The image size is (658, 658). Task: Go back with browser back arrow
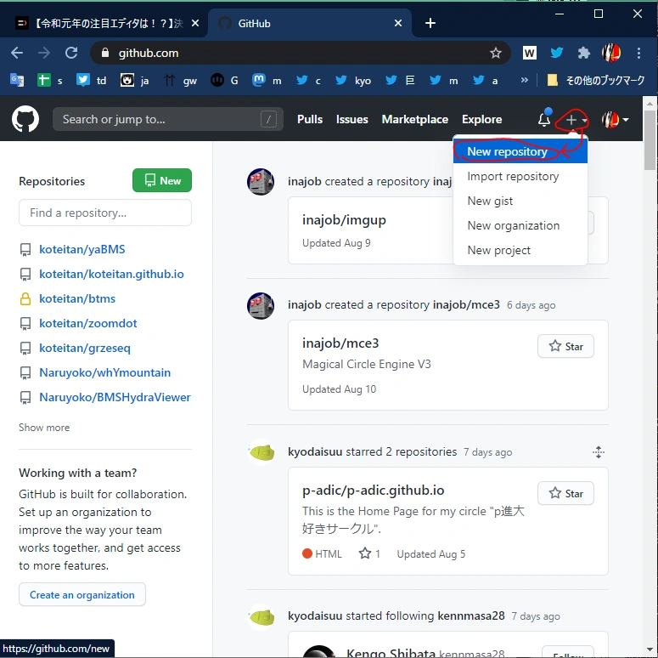[17, 53]
